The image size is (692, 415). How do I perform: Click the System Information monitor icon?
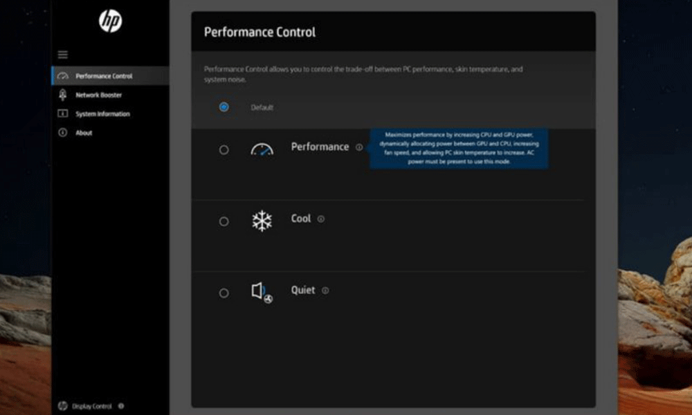point(63,113)
